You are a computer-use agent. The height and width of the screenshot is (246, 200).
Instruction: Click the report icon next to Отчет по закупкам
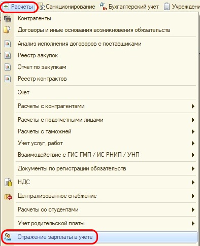(x=8, y=67)
